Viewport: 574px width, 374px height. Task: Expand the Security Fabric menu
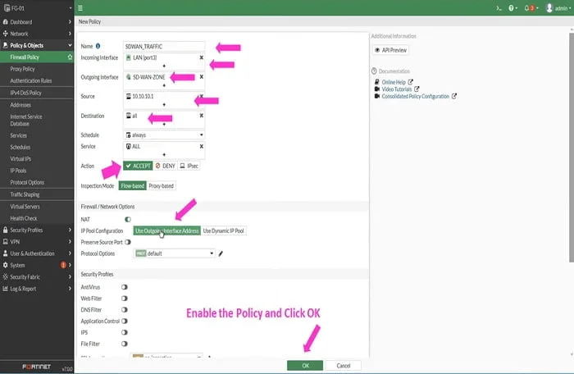pyautogui.click(x=37, y=277)
